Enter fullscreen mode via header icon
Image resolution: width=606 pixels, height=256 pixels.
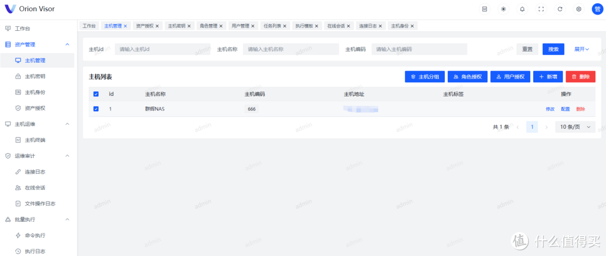(x=541, y=10)
